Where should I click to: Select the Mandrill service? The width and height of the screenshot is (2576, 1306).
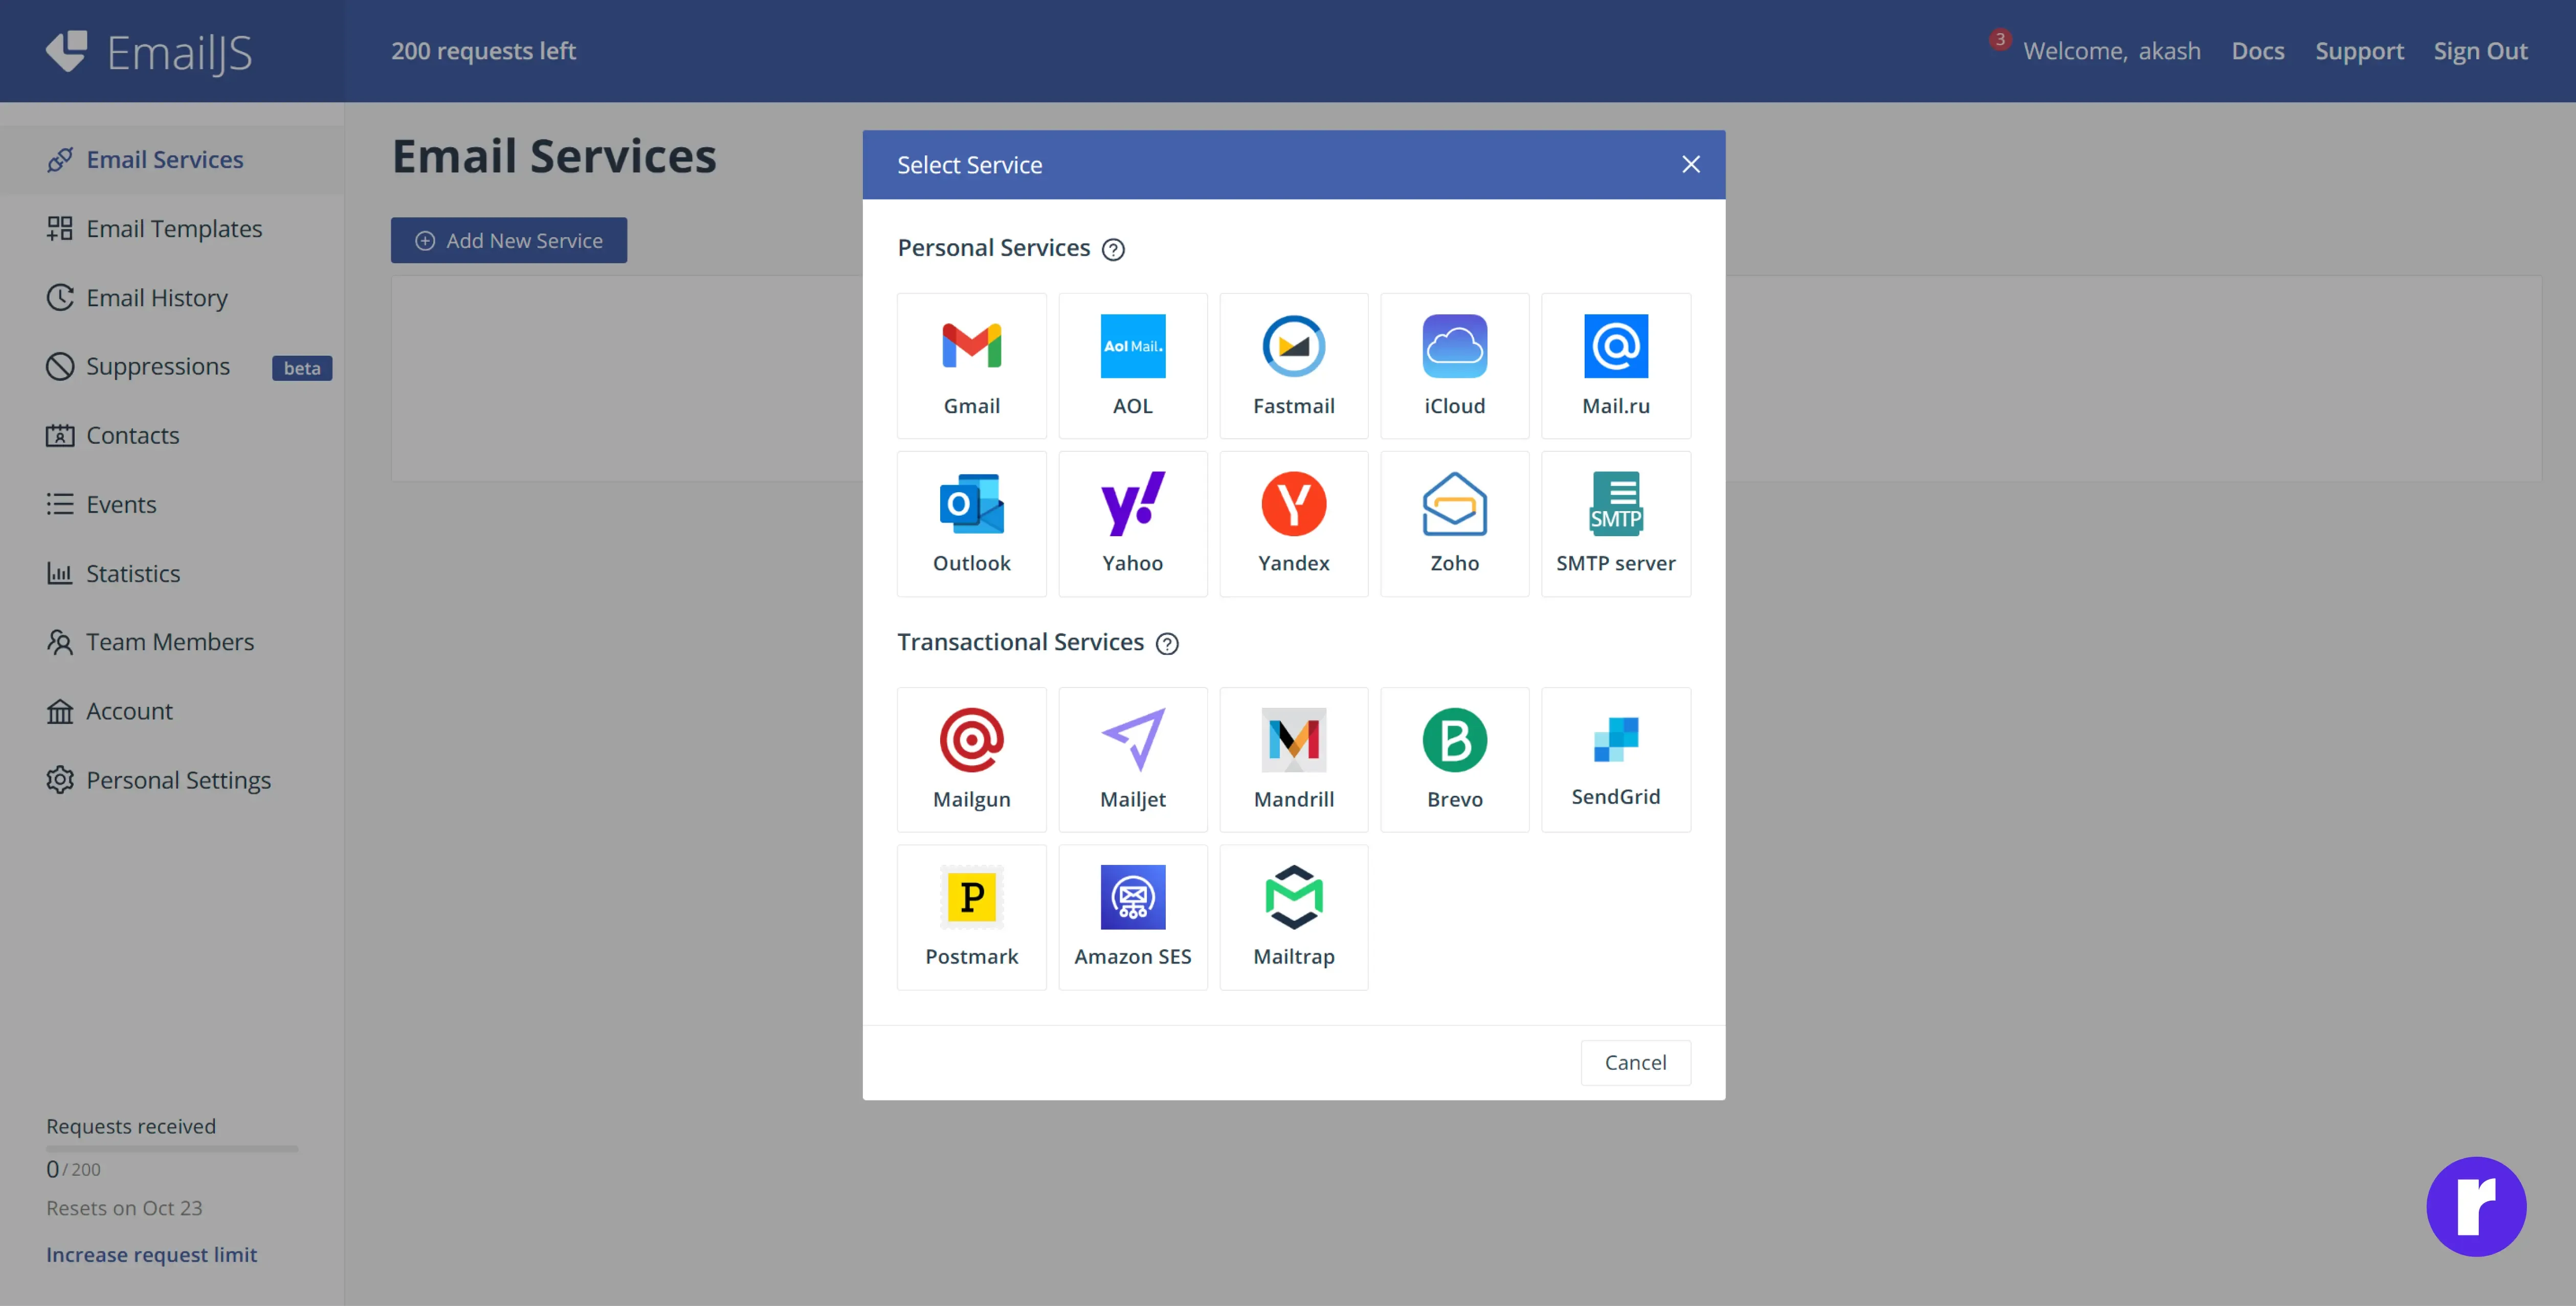pyautogui.click(x=1293, y=760)
